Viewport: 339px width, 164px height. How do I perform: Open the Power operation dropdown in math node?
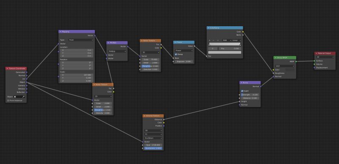tap(184, 51)
